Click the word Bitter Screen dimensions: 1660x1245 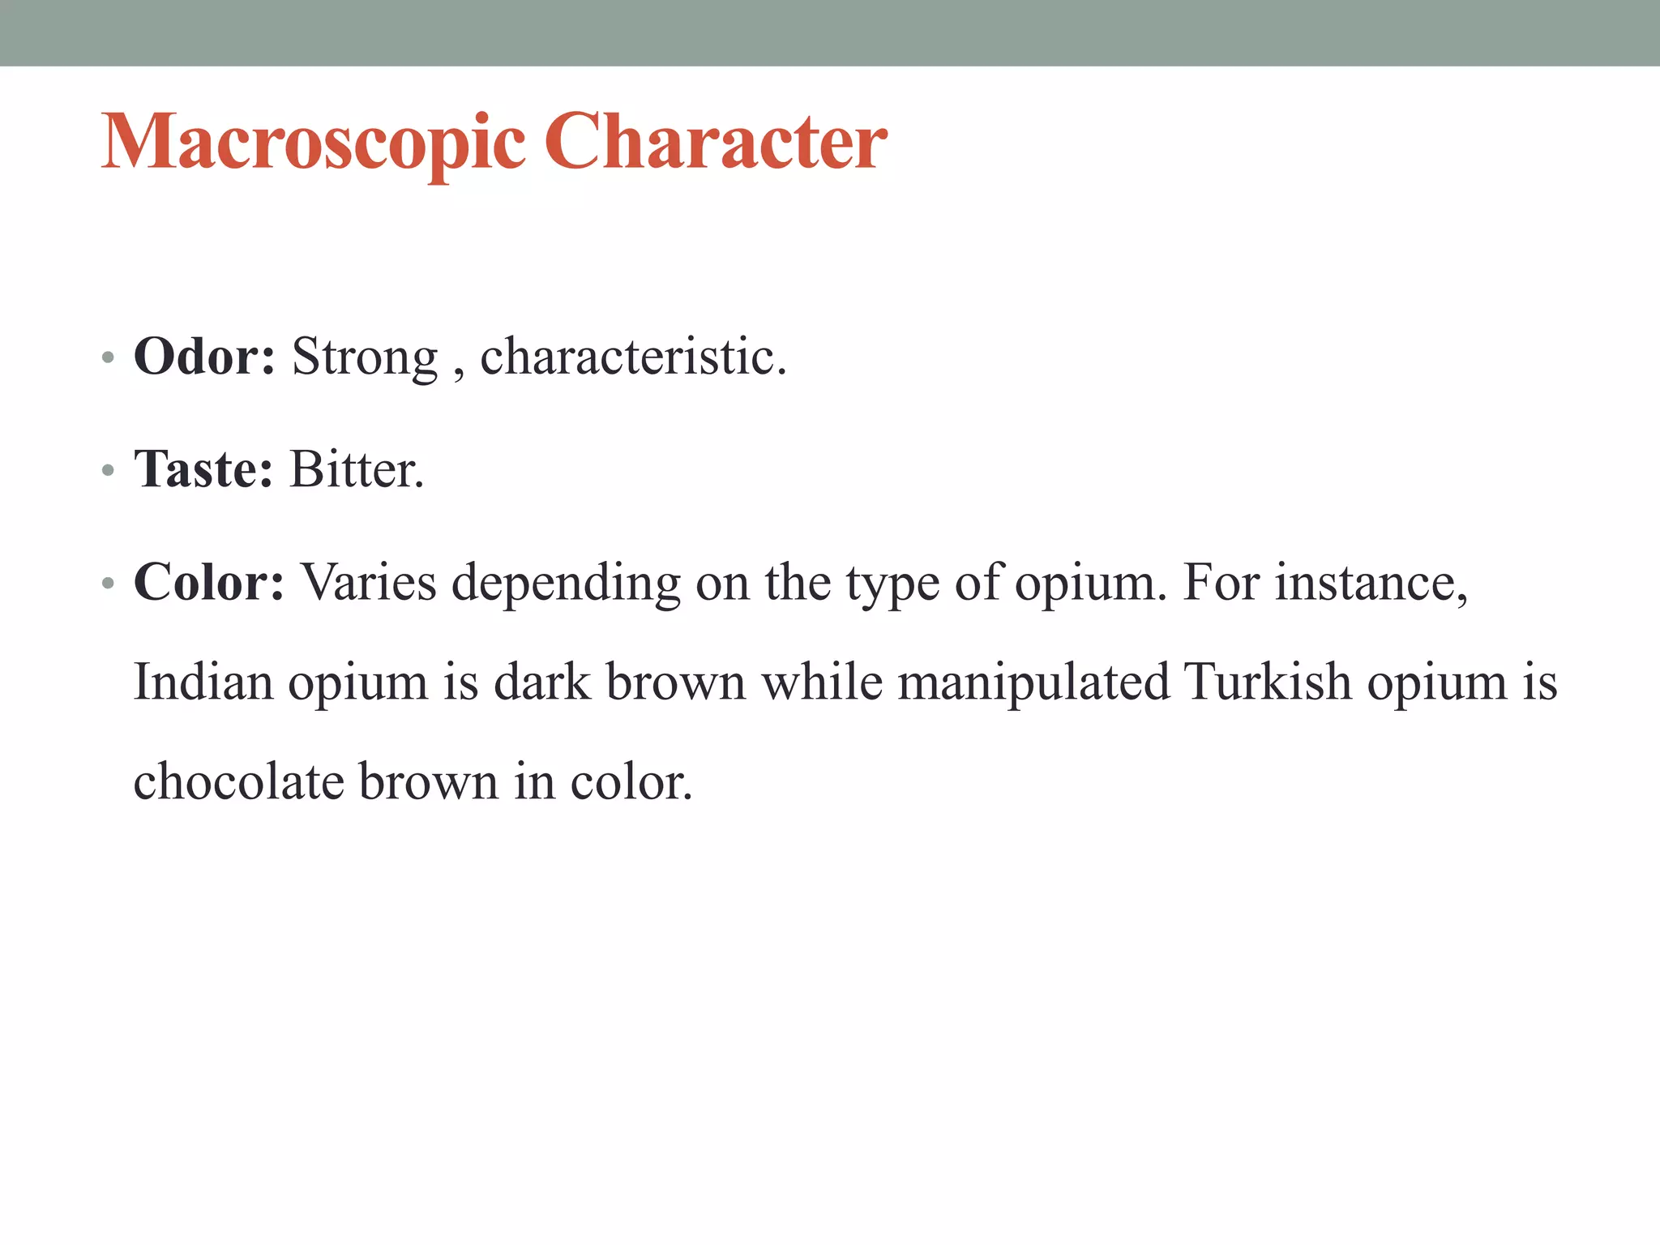point(357,469)
